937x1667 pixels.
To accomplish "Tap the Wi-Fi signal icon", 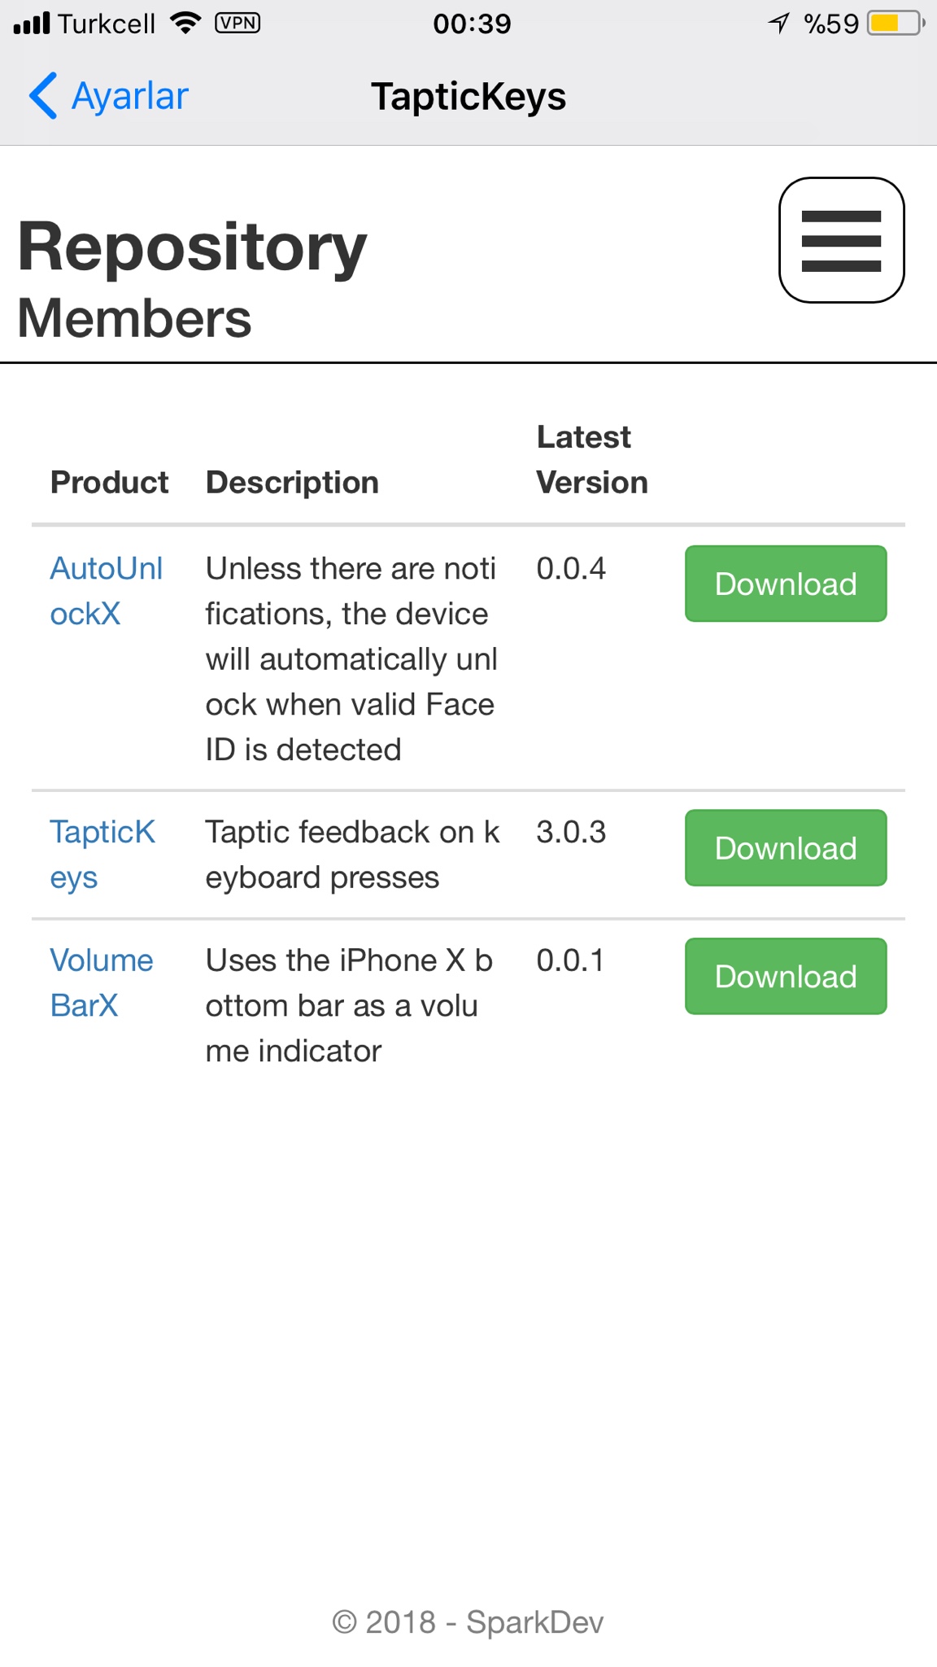I will coord(186,23).
